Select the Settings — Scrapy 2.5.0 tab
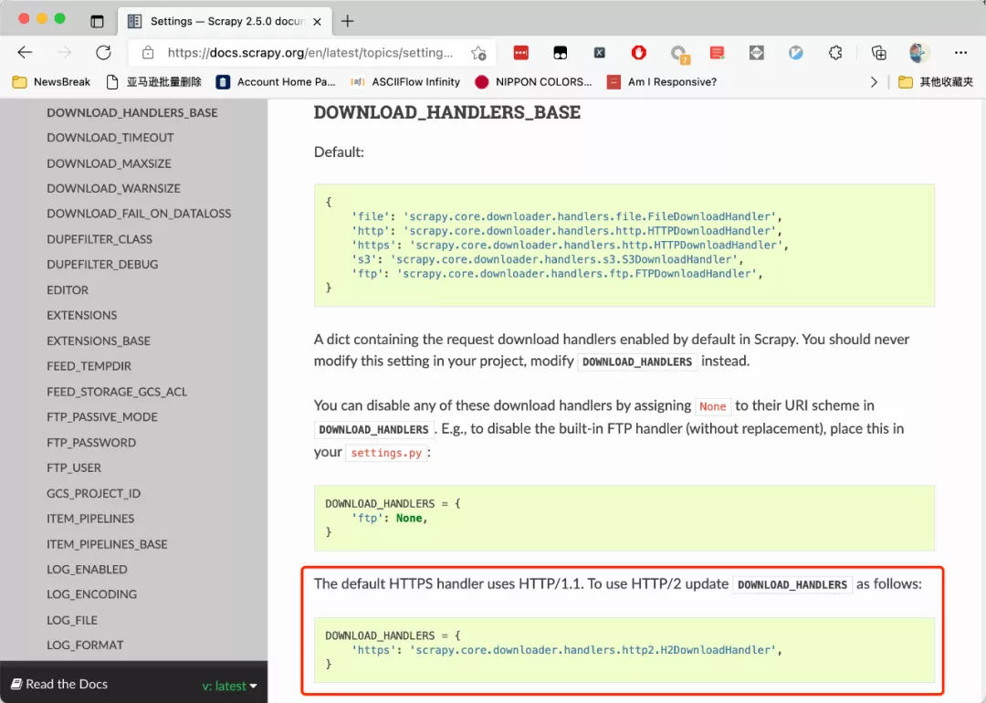This screenshot has width=986, height=703. [x=226, y=21]
